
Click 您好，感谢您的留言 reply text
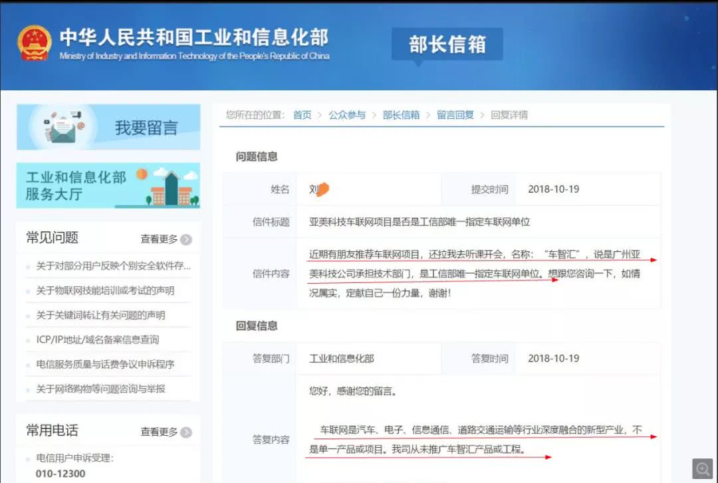[352, 391]
